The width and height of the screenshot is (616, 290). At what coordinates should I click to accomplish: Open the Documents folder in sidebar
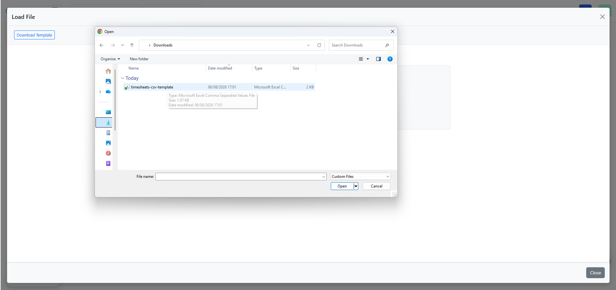pyautogui.click(x=108, y=133)
